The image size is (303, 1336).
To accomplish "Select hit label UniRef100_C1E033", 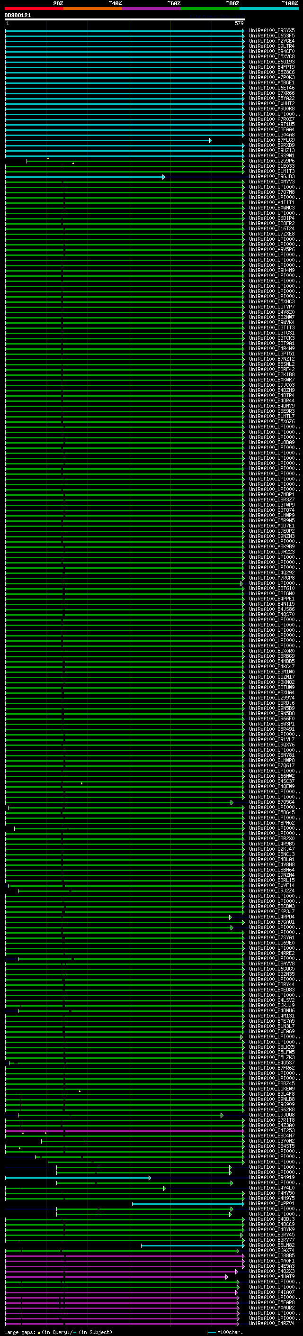I will [272, 166].
